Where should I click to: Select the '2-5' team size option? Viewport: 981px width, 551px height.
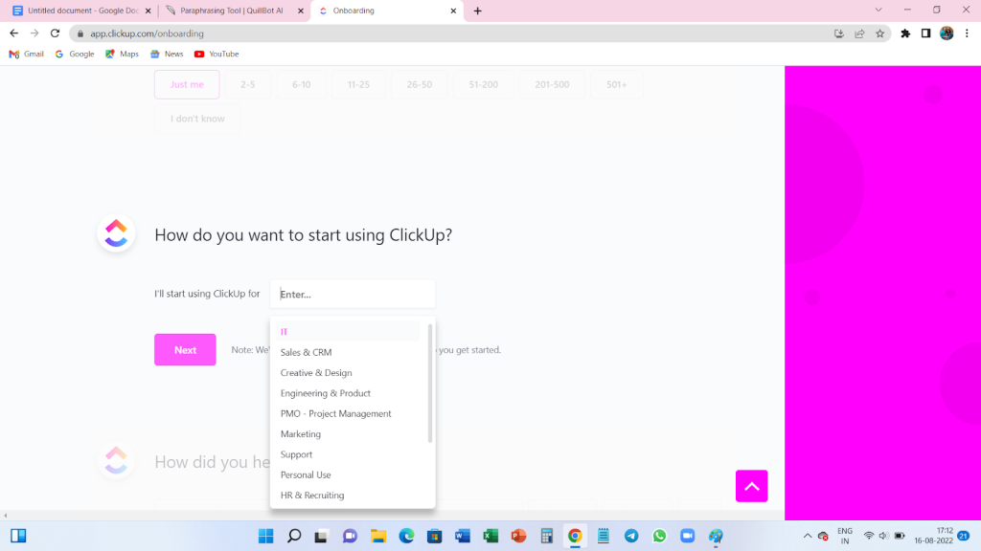pyautogui.click(x=247, y=84)
